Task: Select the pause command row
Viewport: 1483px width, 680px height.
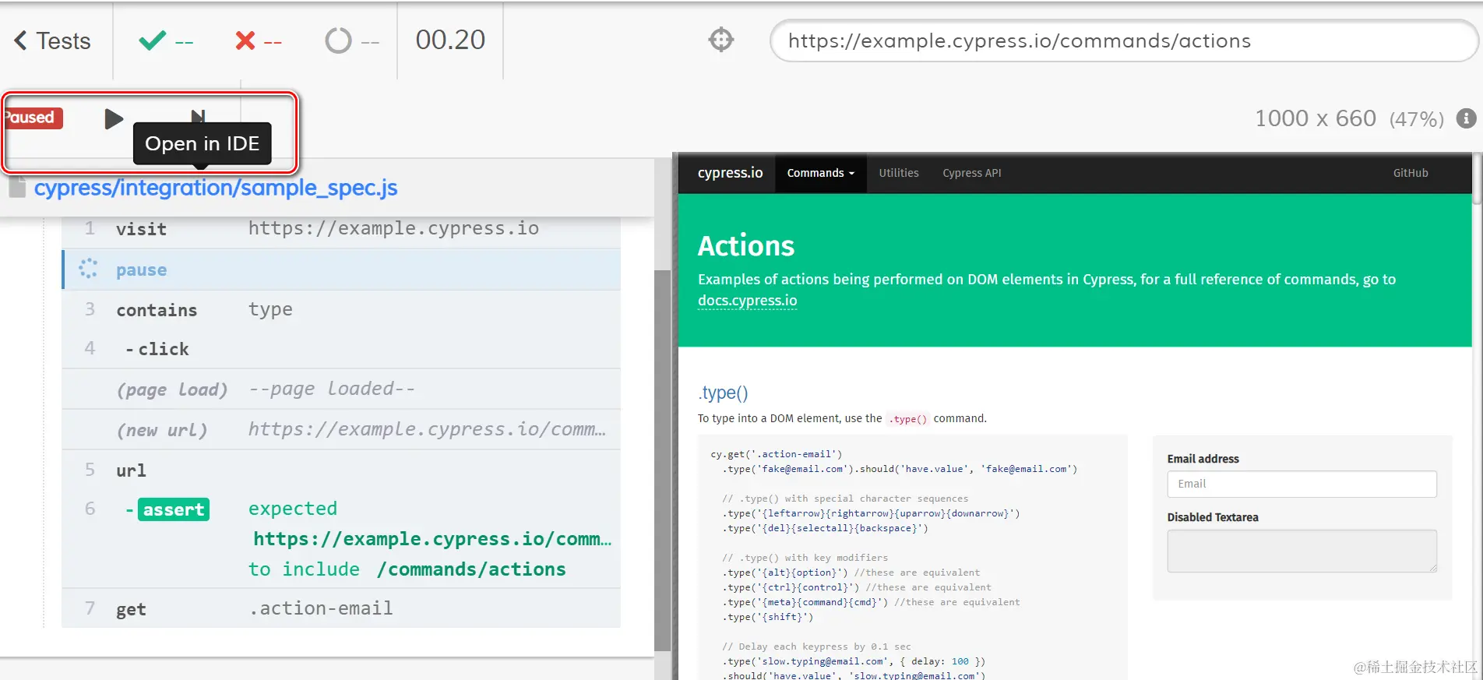Action: pyautogui.click(x=341, y=270)
